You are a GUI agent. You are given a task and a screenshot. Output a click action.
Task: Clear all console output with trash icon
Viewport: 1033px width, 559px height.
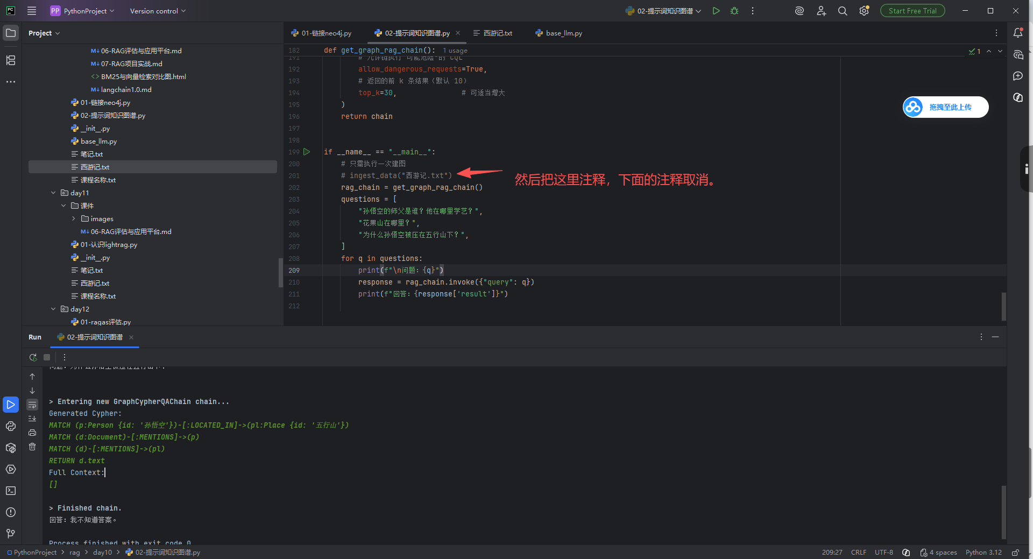pyautogui.click(x=32, y=447)
